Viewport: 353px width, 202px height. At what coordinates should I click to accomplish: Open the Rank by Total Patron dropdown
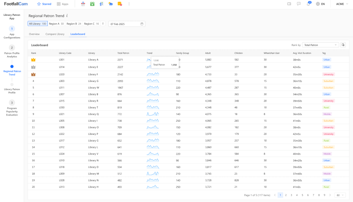click(320, 45)
